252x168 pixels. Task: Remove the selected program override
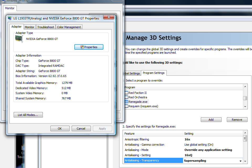(237, 120)
